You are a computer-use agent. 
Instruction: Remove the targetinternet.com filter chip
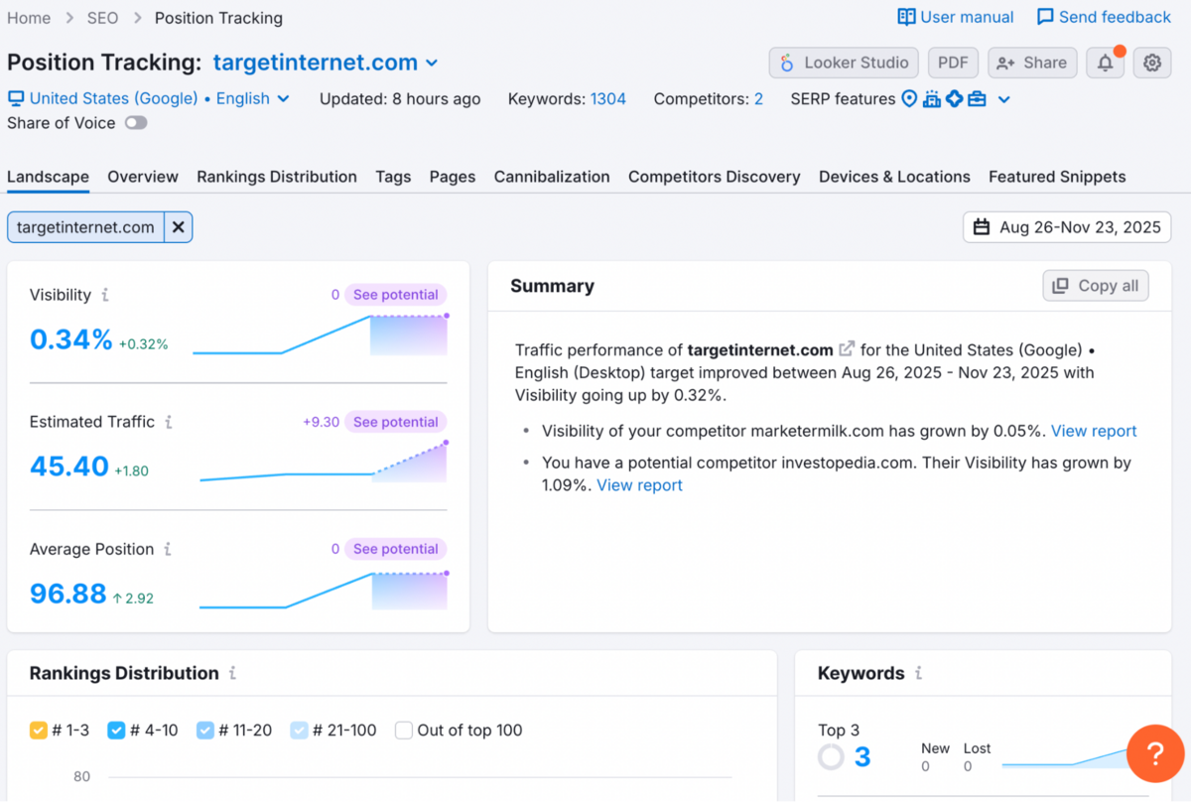178,227
